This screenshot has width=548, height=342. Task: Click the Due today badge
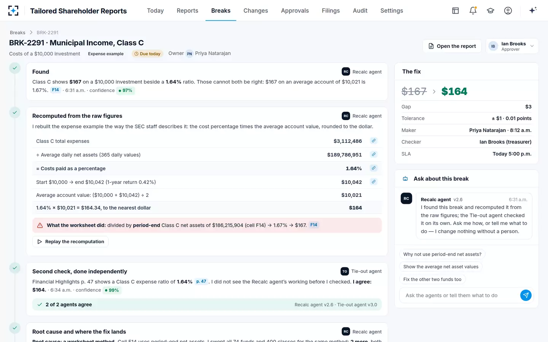pos(148,54)
